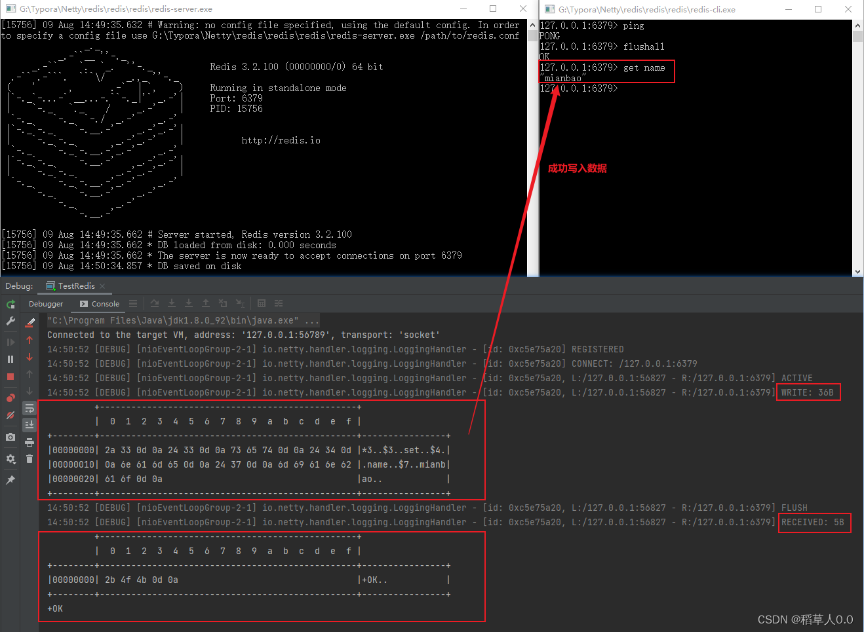864x632 pixels.
Task: Take a thread dump with camera icon
Action: pos(10,437)
